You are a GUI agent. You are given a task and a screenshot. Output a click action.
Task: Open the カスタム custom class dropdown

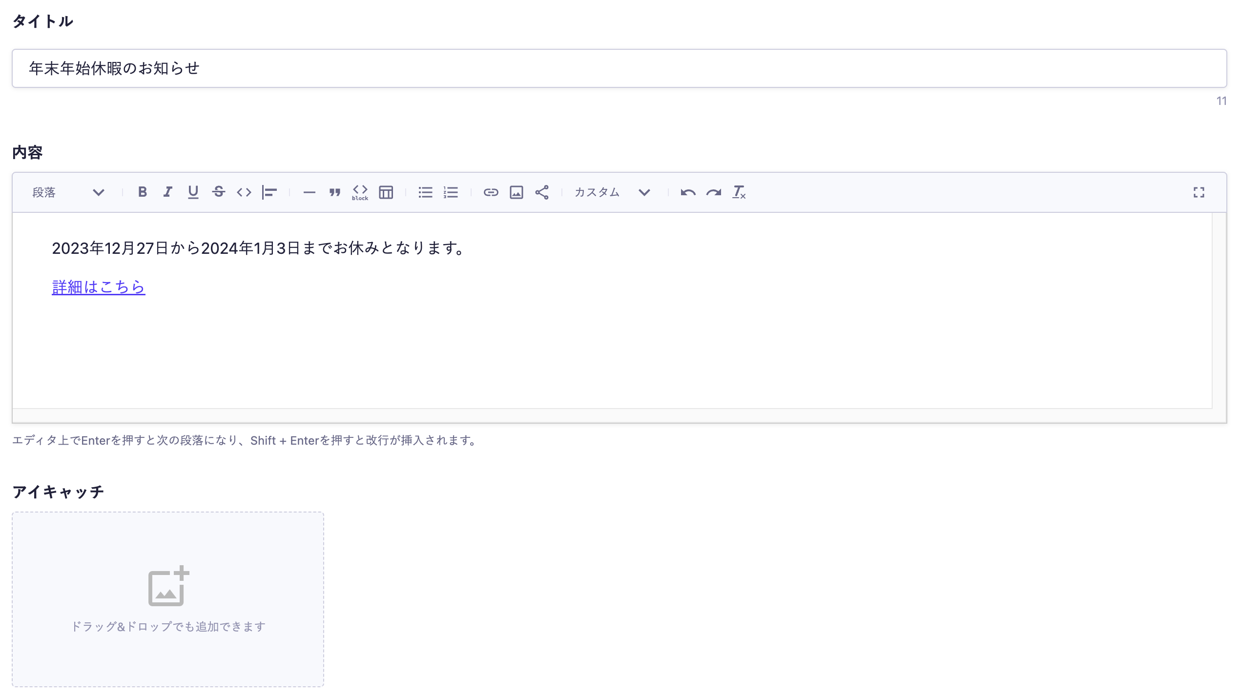(612, 192)
